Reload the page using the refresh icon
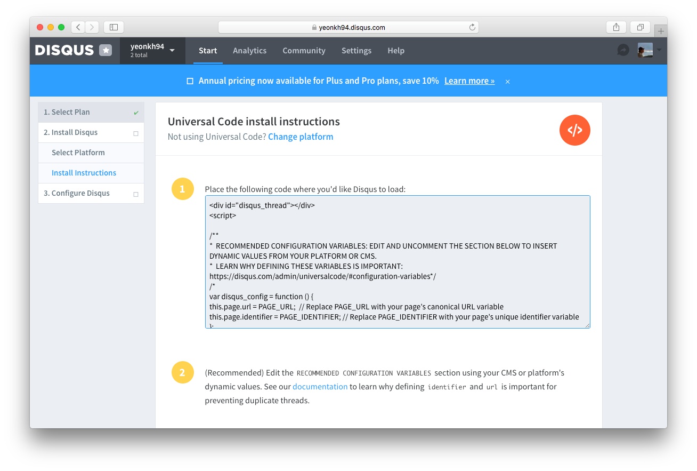Viewport: 697px width, 471px height. (x=472, y=27)
